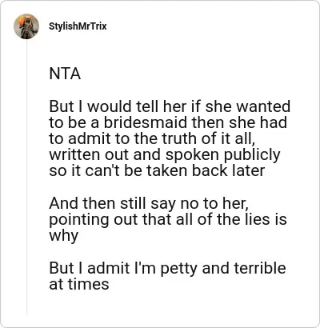Click the single word "why" line
Image resolution: width=320 pixels, height=328 pixels.
point(63,236)
